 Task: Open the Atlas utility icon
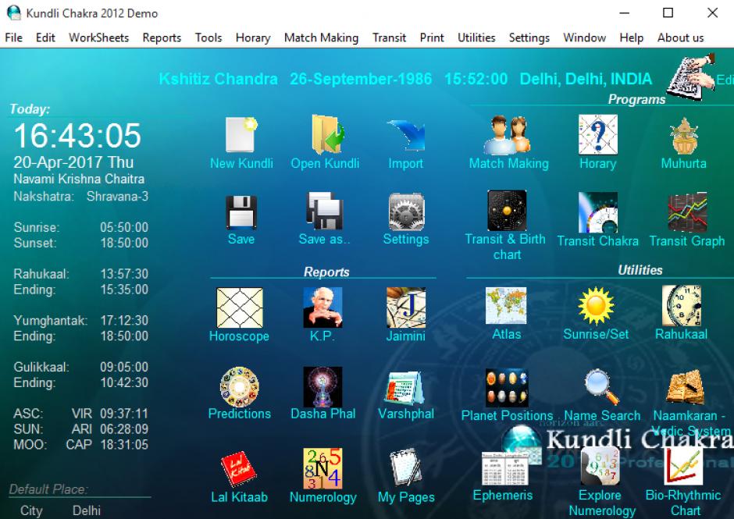click(x=506, y=306)
